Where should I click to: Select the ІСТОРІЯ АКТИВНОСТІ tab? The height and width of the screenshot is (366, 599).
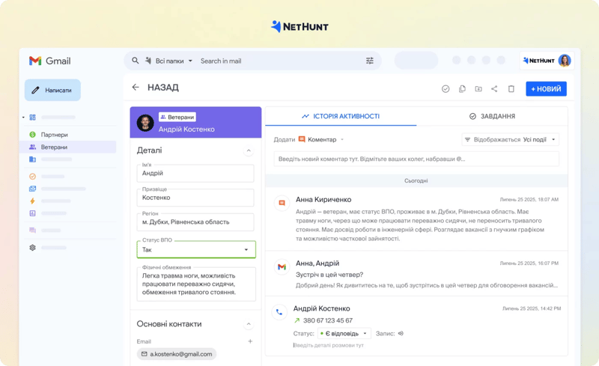pyautogui.click(x=341, y=117)
